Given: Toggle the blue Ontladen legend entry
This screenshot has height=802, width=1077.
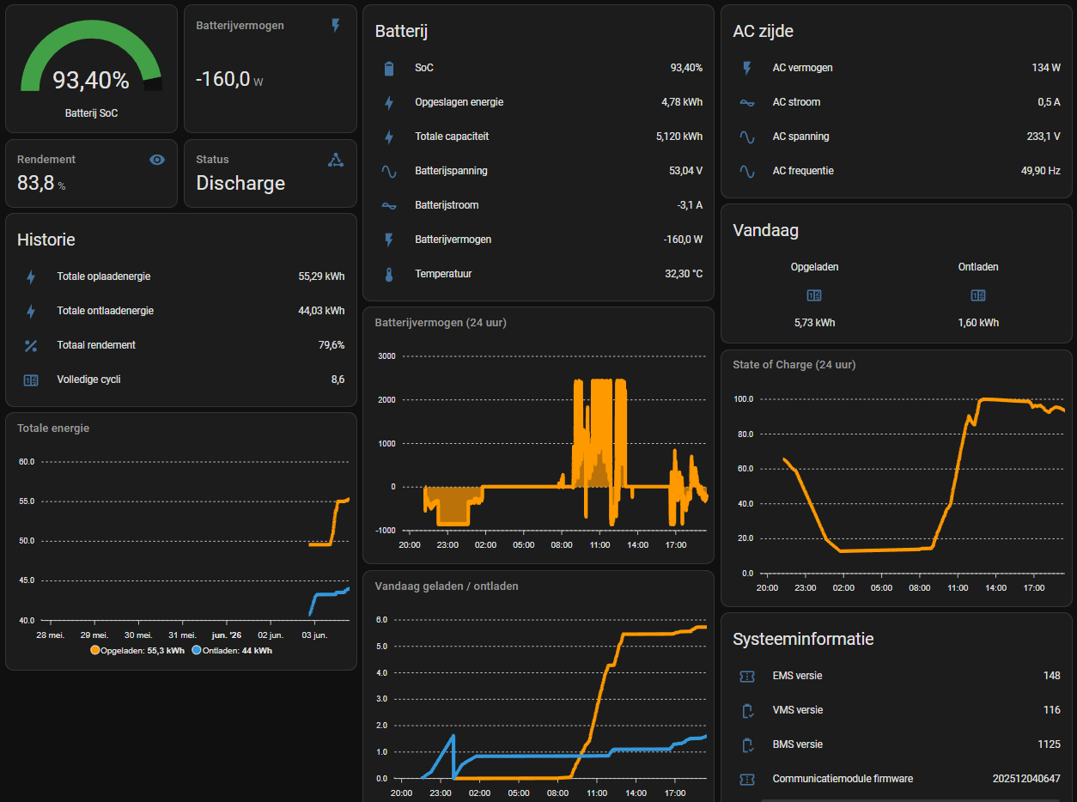Looking at the screenshot, I should tap(232, 651).
